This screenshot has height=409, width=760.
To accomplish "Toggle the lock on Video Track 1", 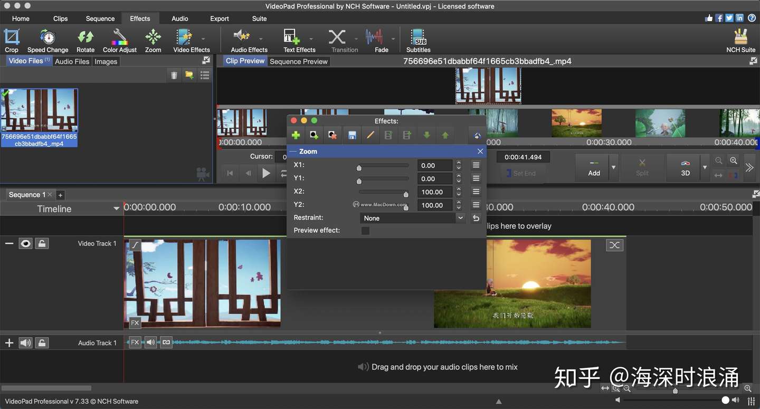I will click(42, 243).
